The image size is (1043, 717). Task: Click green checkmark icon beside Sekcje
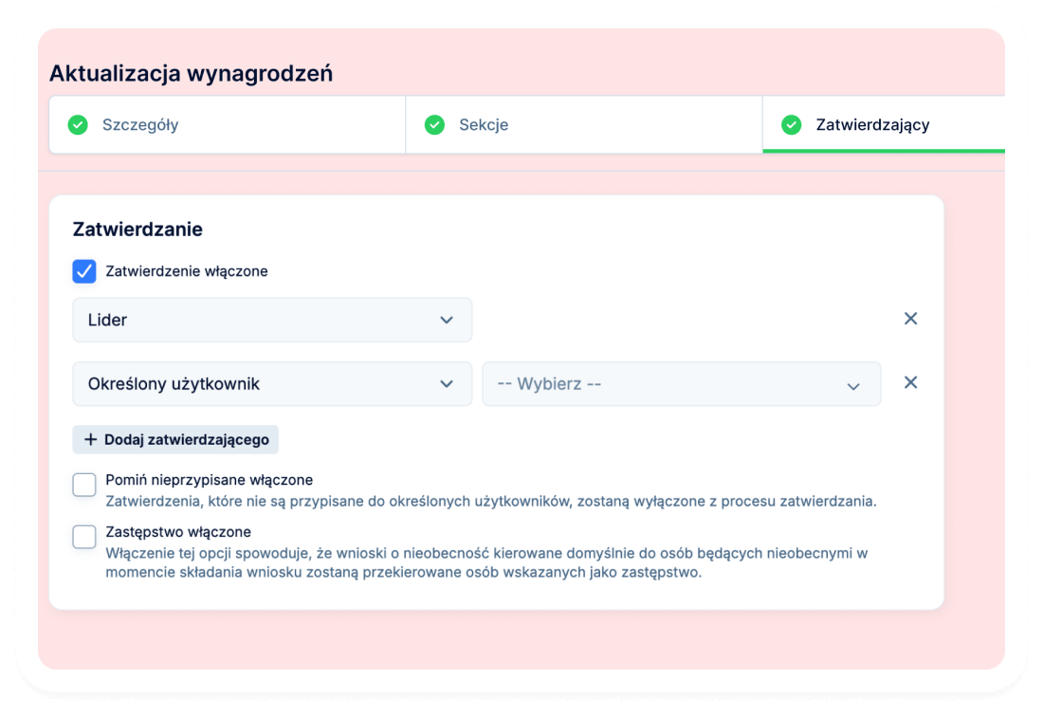[434, 125]
